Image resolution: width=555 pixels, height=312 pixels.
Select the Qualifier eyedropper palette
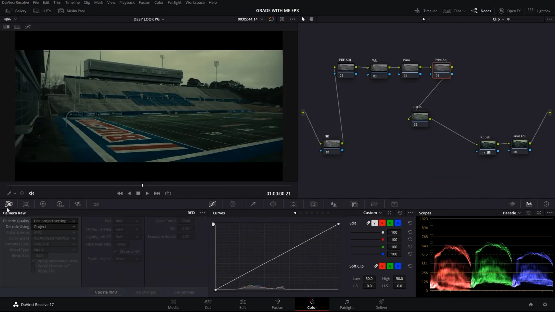253,204
